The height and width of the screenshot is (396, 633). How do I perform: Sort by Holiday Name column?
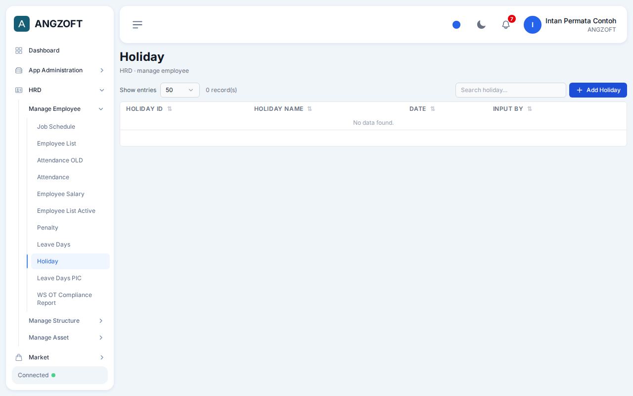[x=310, y=109]
